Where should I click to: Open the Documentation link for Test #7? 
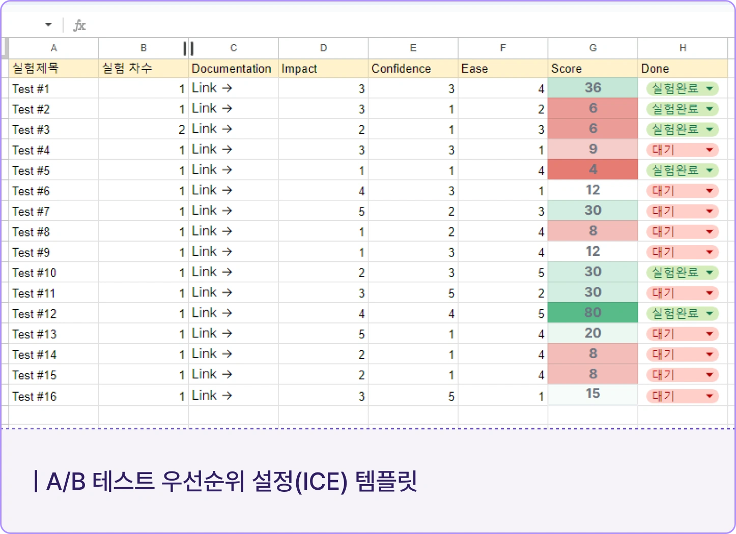[x=212, y=211]
